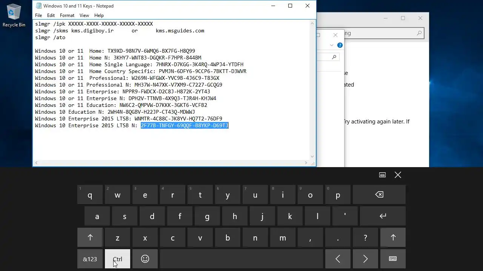
Task: Tap the r key
Action: pyautogui.click(x=172, y=195)
